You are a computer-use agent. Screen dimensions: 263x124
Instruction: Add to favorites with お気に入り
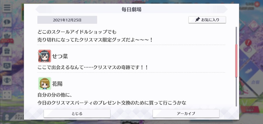207,20
